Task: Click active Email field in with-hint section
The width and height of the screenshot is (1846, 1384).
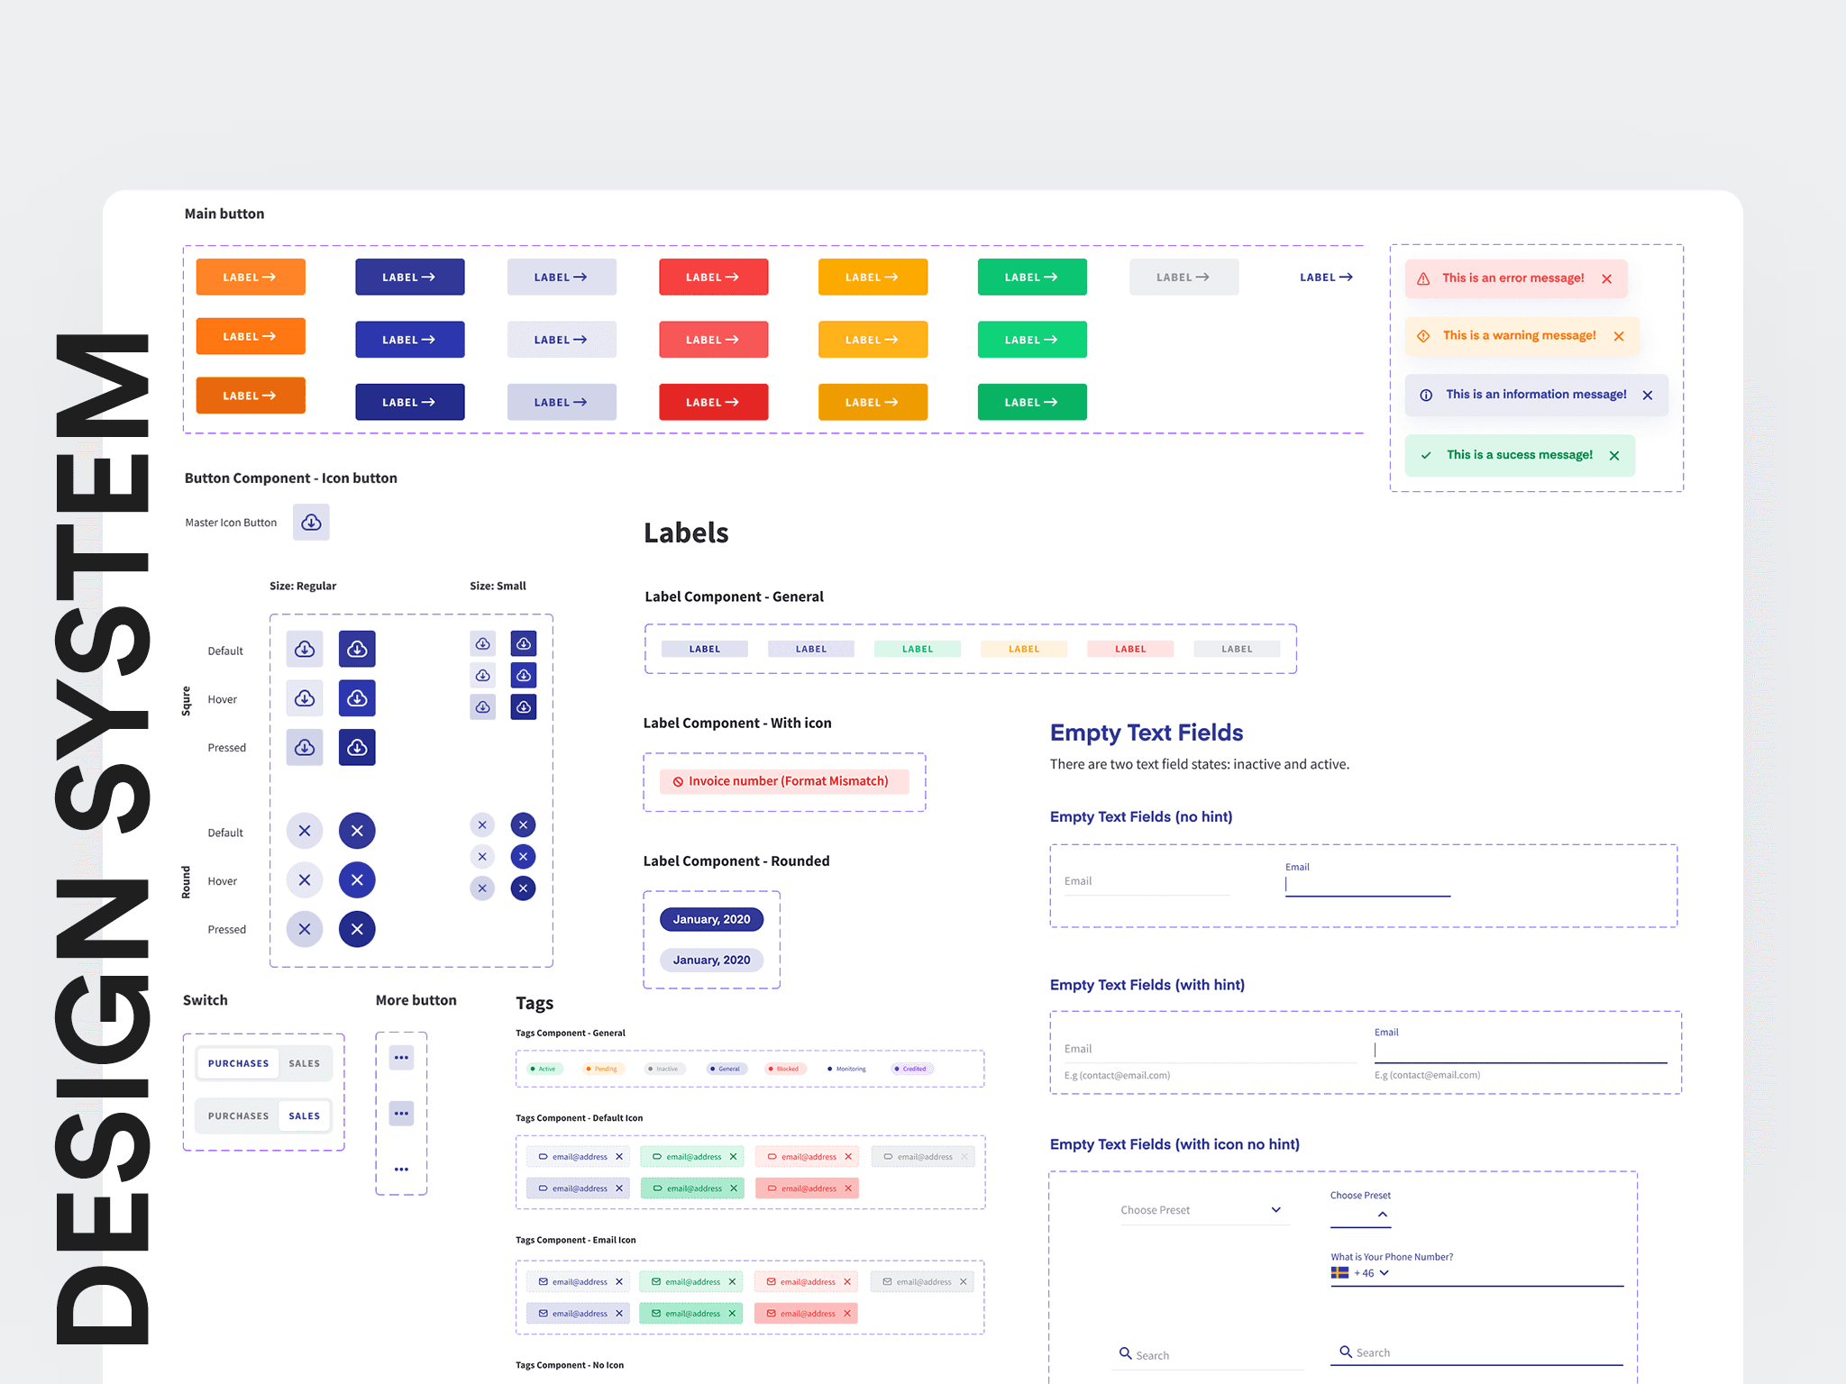Action: (1521, 1046)
